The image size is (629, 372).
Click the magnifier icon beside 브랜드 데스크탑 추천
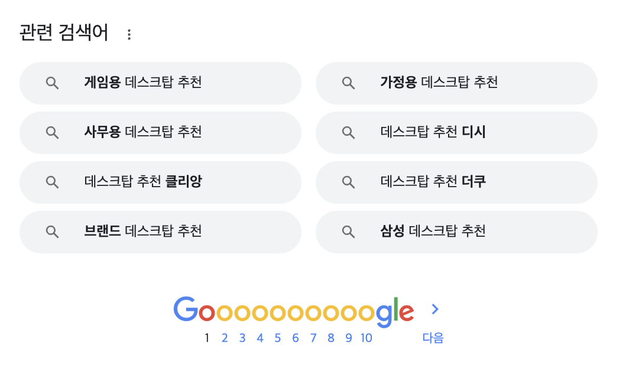click(52, 231)
